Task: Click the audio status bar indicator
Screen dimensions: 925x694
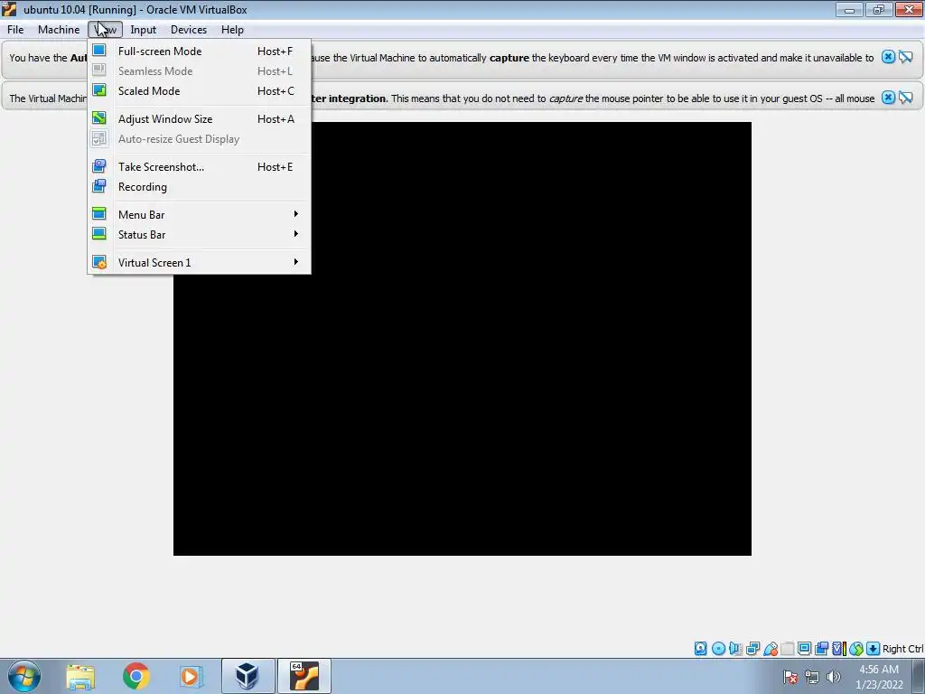Action: pyautogui.click(x=735, y=649)
